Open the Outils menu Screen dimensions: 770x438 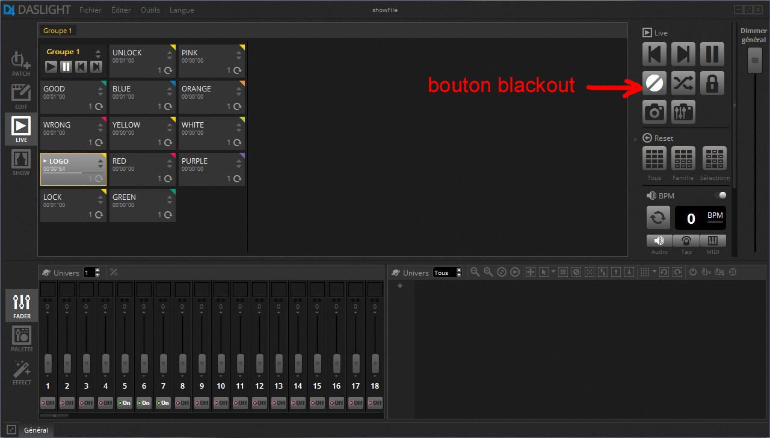pyautogui.click(x=150, y=10)
